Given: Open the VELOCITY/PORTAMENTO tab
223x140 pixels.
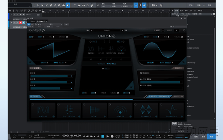Looking at the screenshot, I should coord(159,97).
